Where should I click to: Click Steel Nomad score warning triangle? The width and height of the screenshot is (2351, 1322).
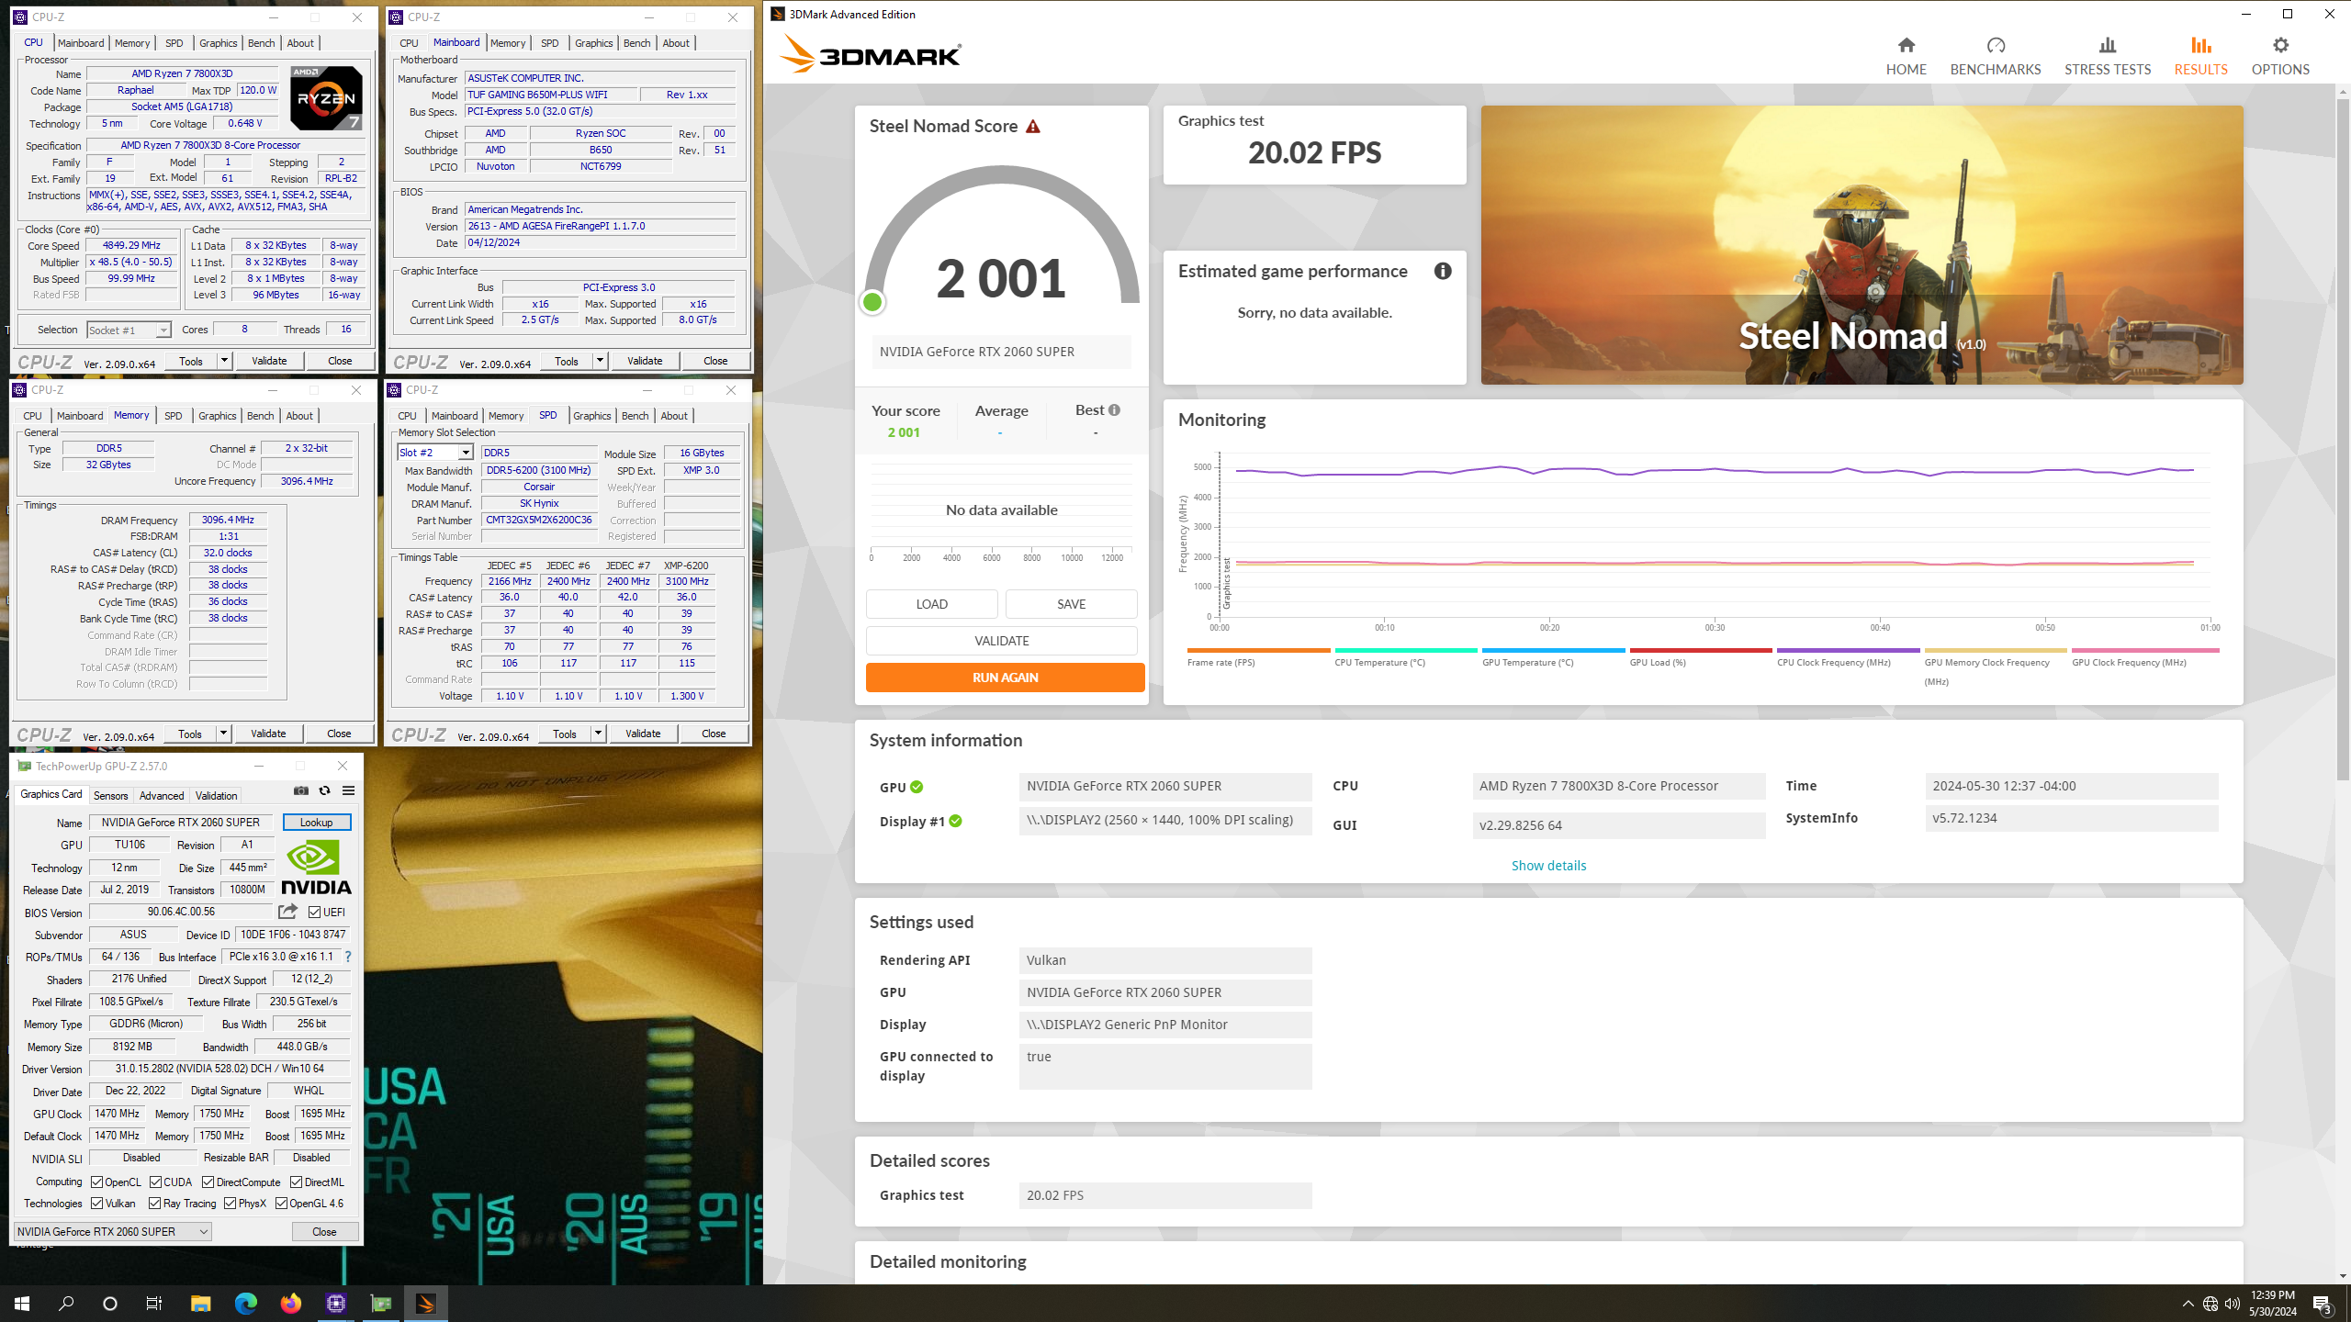[1033, 127]
